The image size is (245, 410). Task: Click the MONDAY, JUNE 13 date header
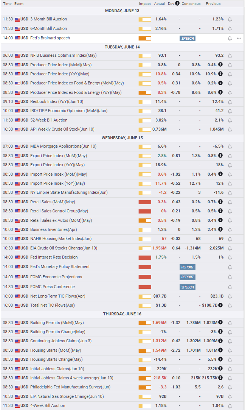click(122, 11)
